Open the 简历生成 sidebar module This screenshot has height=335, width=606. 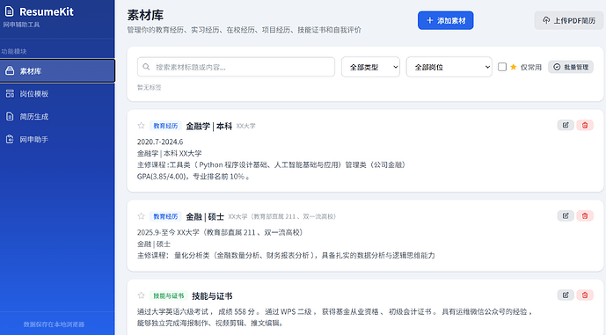57,116
